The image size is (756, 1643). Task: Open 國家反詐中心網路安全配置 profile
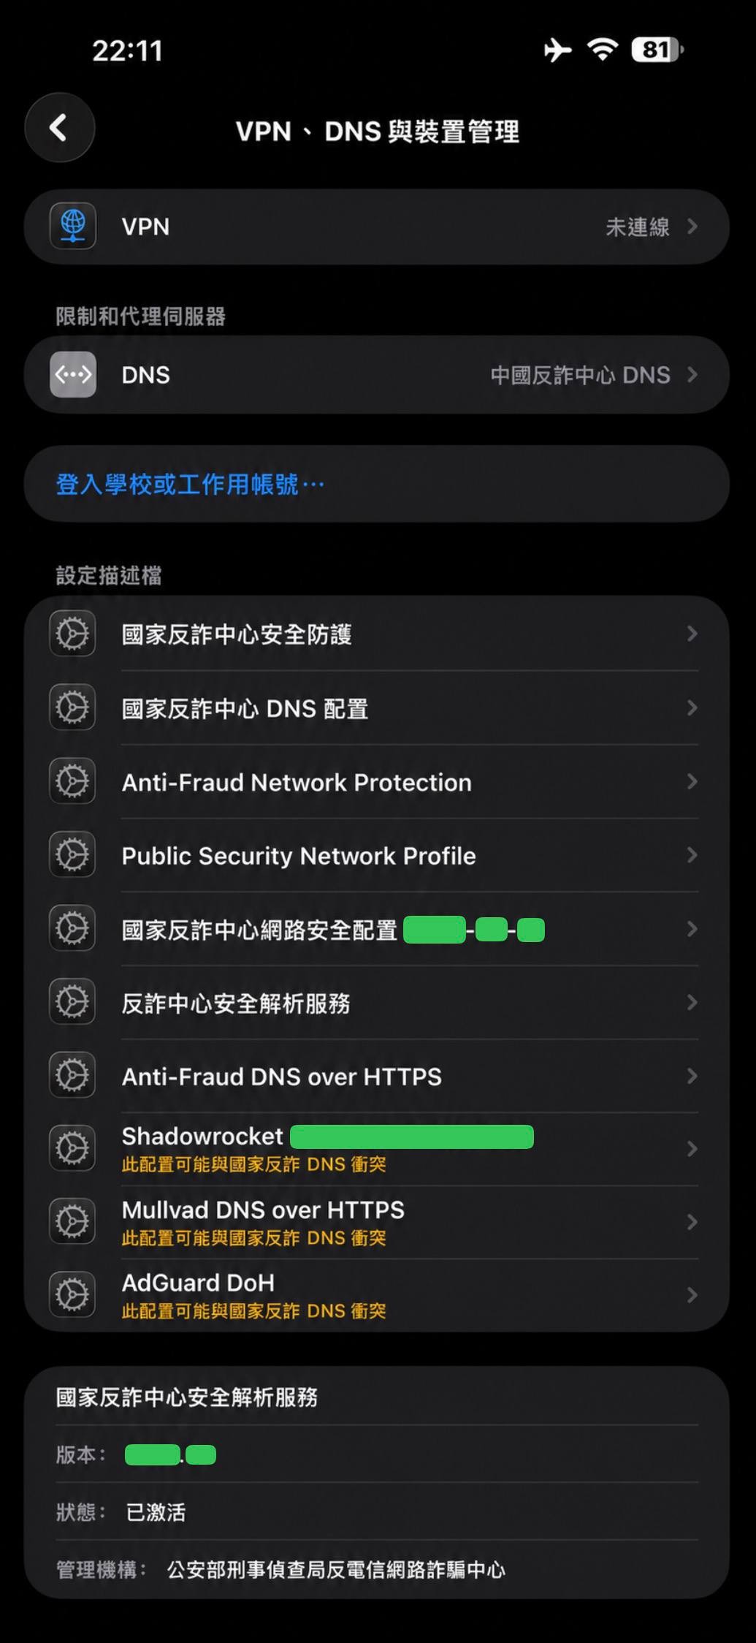[377, 929]
